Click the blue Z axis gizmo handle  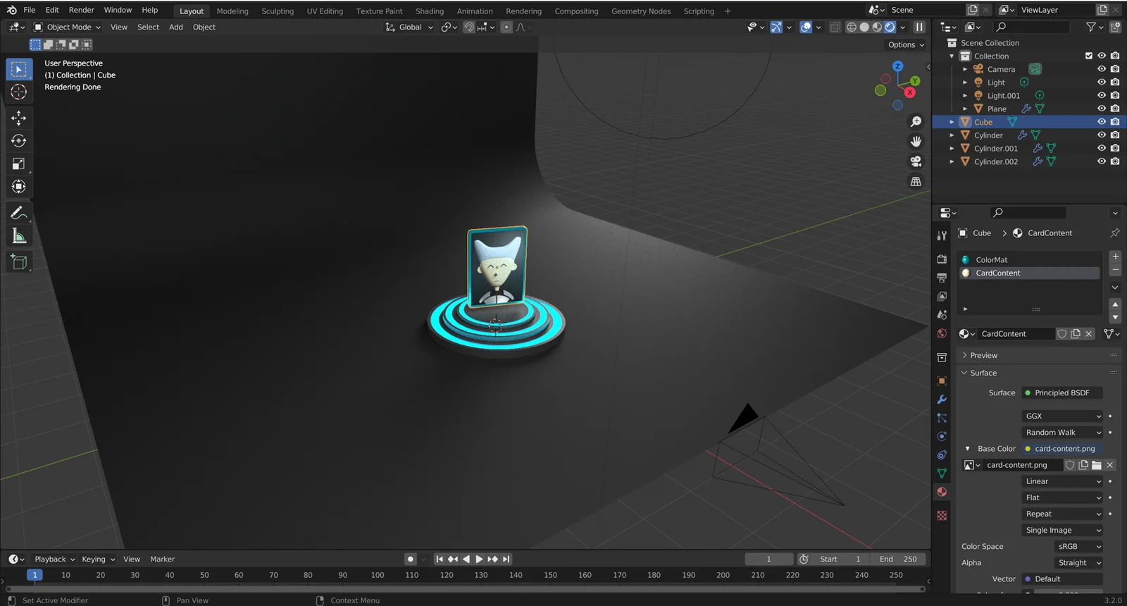[x=897, y=66]
